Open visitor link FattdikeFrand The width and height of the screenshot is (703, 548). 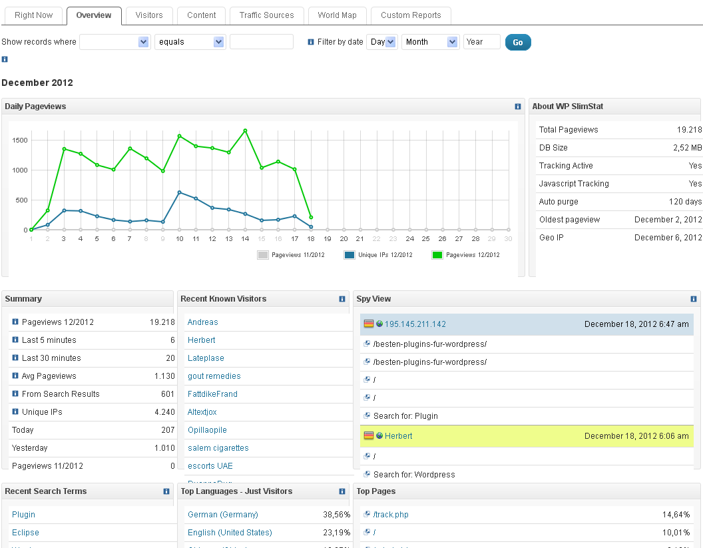pyautogui.click(x=212, y=394)
